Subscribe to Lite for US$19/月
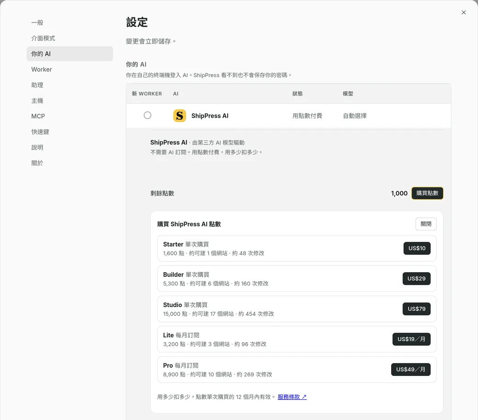Image resolution: width=478 pixels, height=420 pixels. 411,339
